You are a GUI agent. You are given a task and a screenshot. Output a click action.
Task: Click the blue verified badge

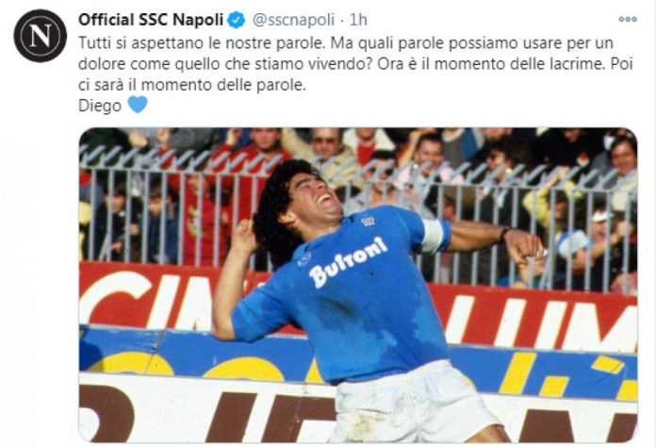coord(237,20)
